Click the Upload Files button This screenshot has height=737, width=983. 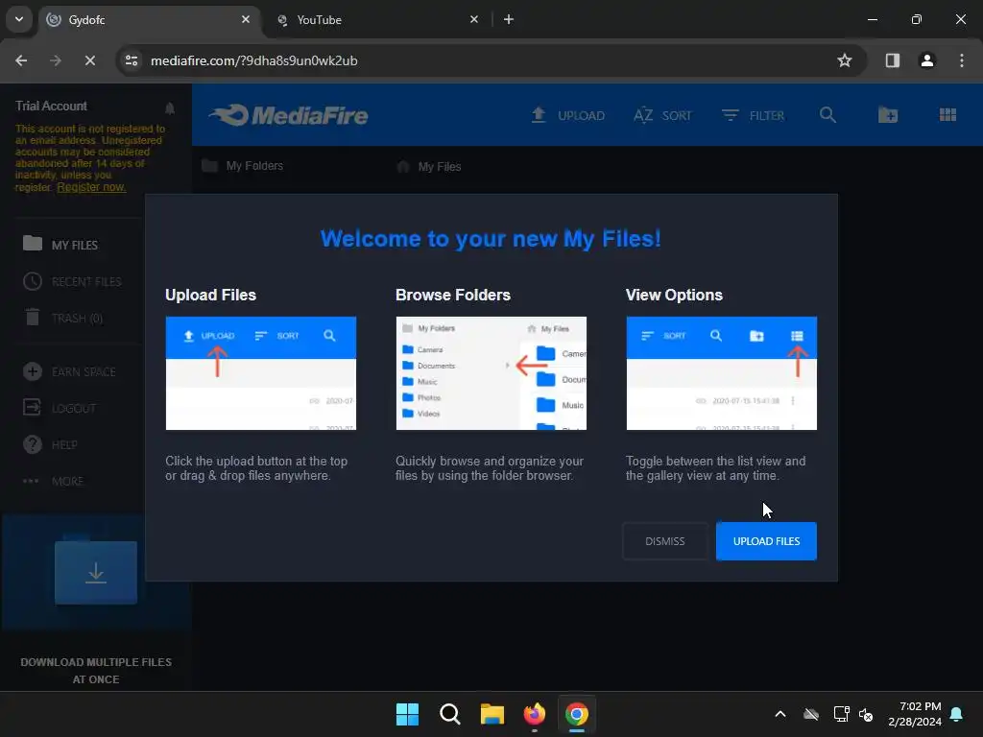[766, 541]
